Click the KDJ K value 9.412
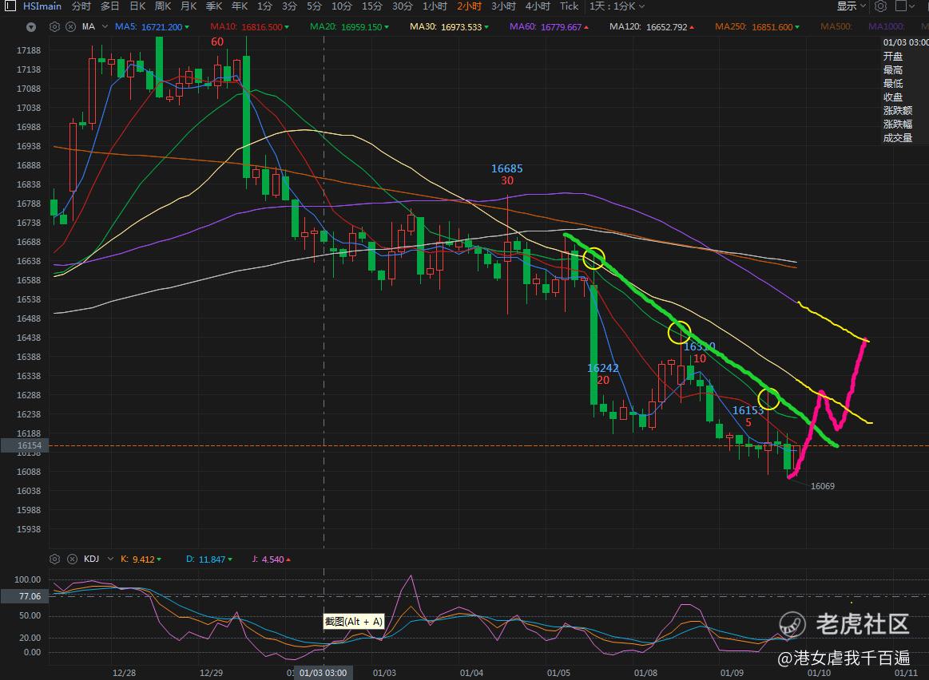Image resolution: width=929 pixels, height=680 pixels. [x=143, y=559]
